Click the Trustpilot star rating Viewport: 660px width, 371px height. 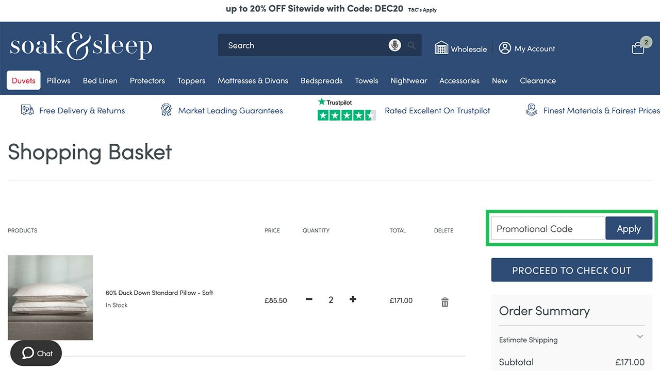(x=346, y=115)
